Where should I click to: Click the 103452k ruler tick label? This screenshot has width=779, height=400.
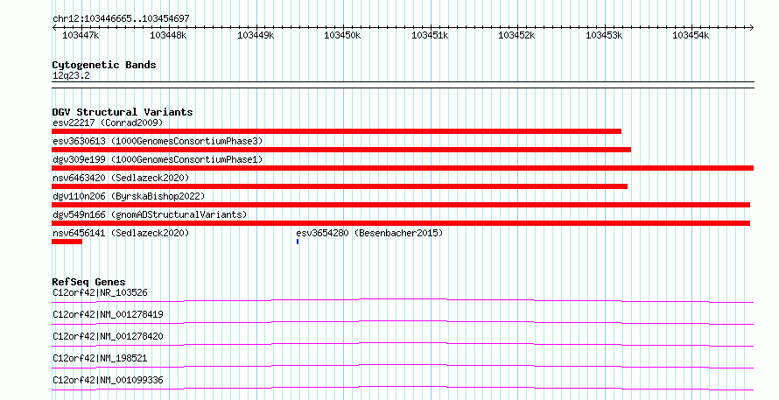pos(516,36)
